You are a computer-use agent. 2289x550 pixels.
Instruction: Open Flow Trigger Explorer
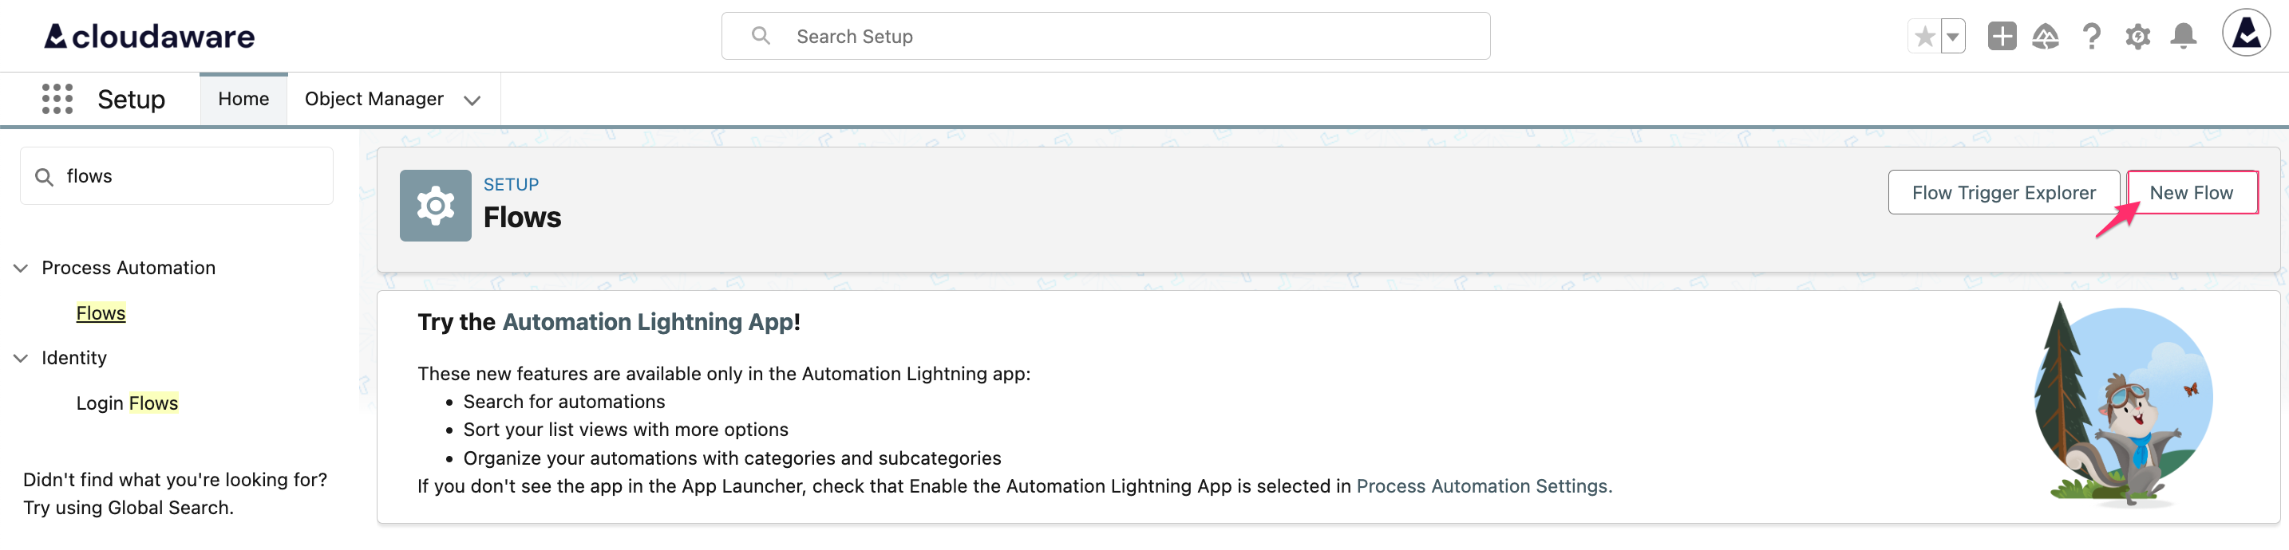click(x=2004, y=191)
